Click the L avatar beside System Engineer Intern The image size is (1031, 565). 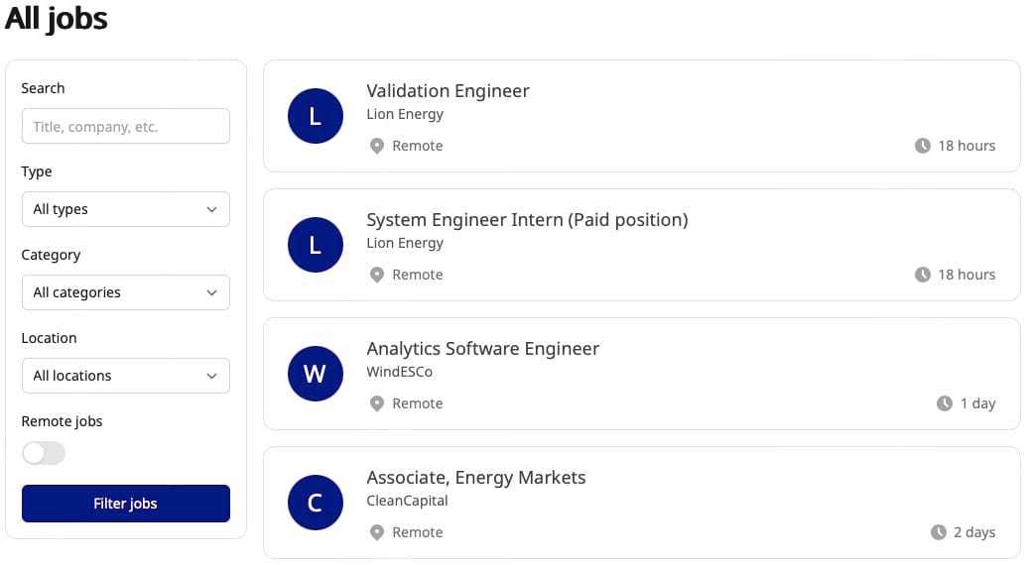pyautogui.click(x=315, y=245)
